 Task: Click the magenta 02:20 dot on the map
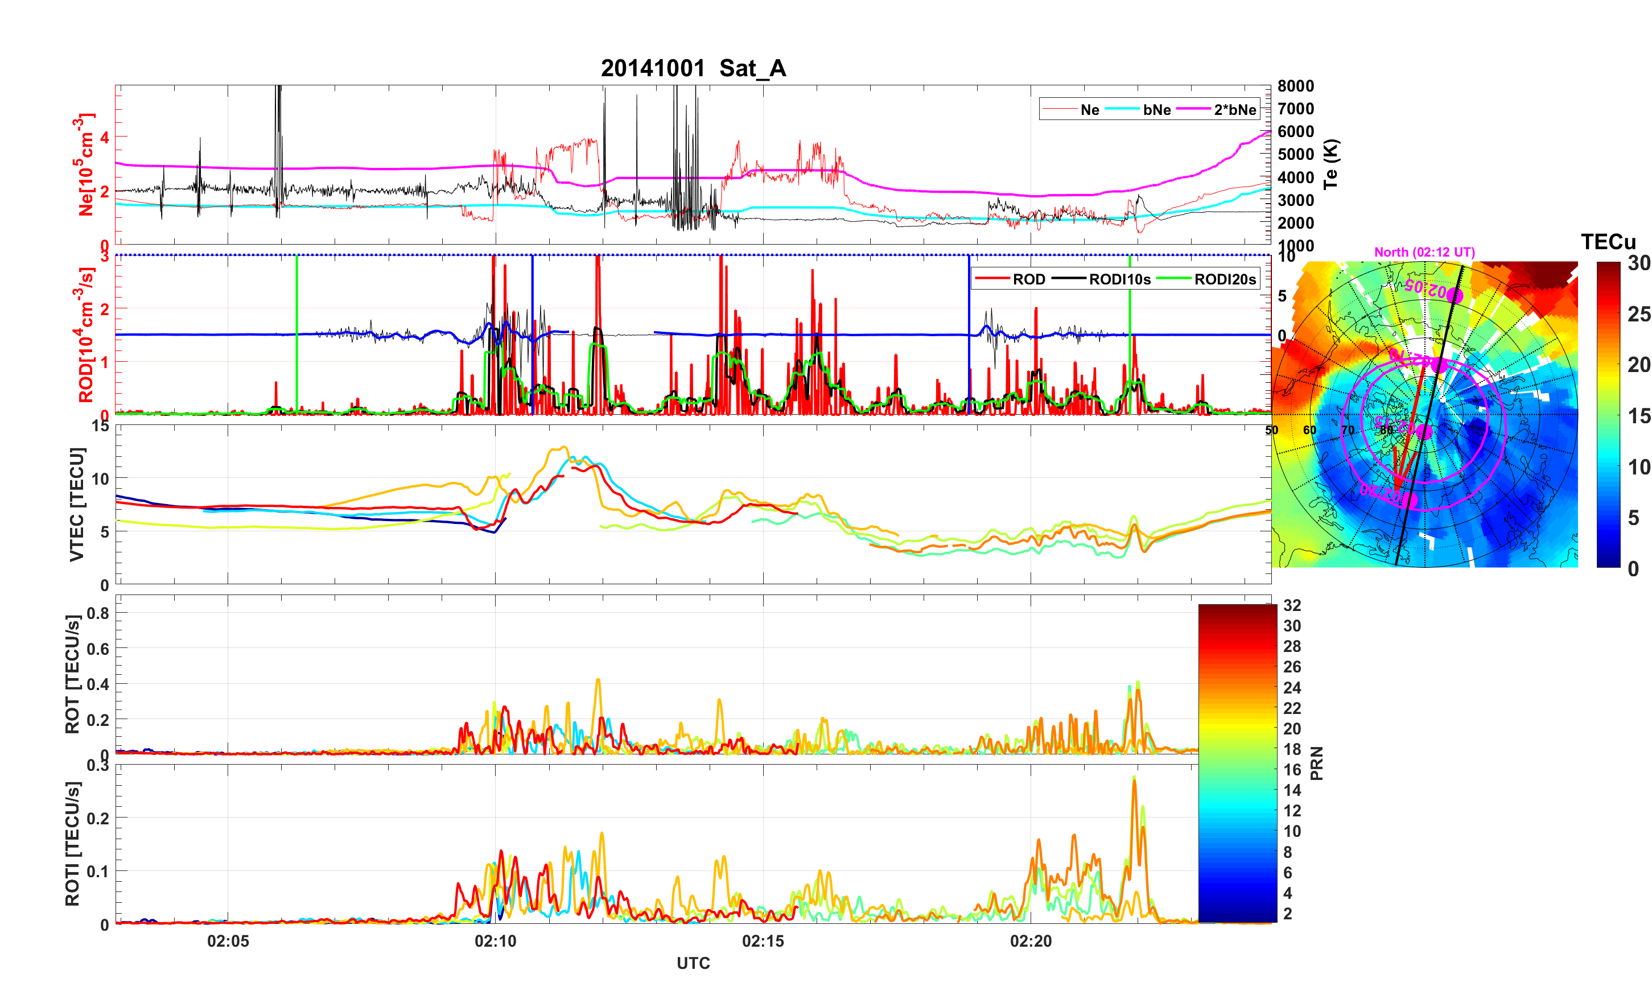click(x=1410, y=500)
